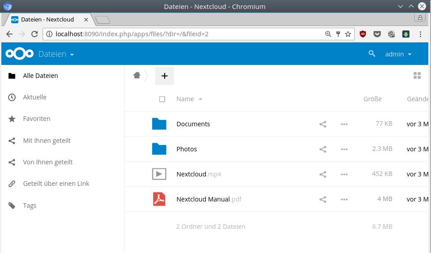431x253 pixels.
Task: Tick the select-all files checkbox
Action: pos(162,99)
